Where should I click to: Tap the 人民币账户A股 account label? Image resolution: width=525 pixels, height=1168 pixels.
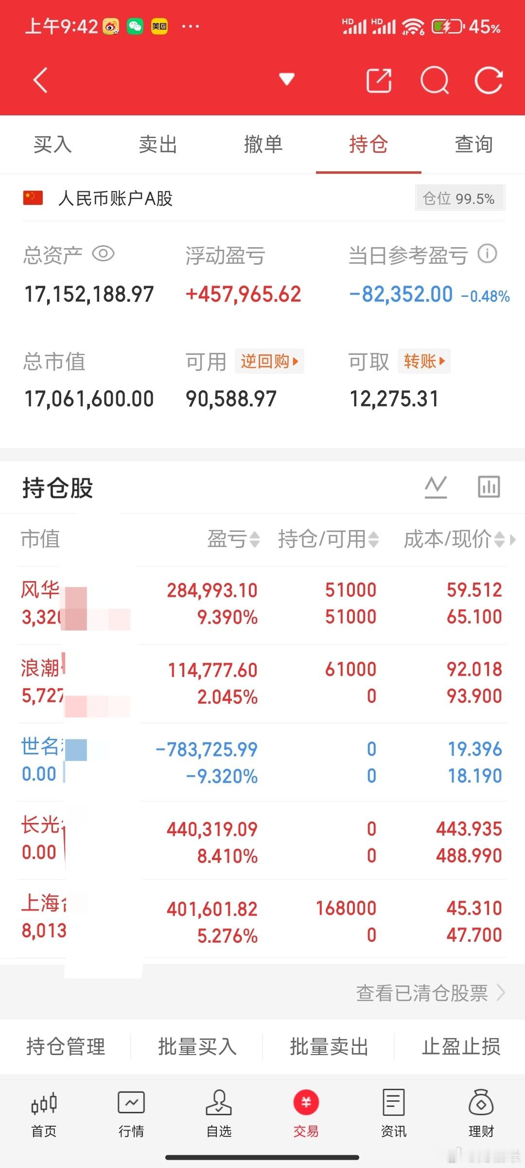pos(116,199)
